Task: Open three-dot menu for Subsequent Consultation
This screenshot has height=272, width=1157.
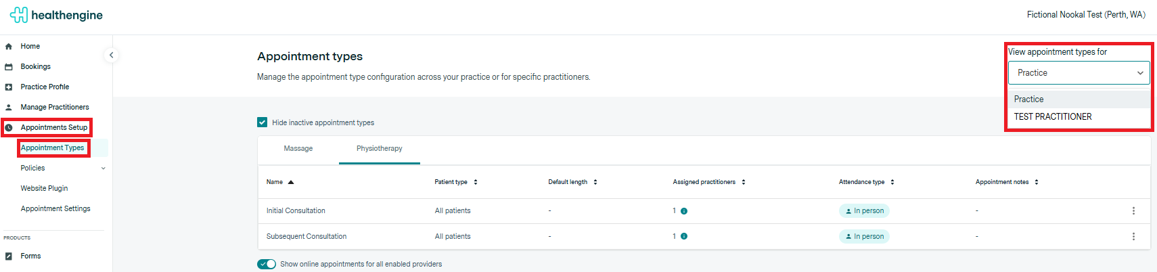Action: pos(1133,237)
